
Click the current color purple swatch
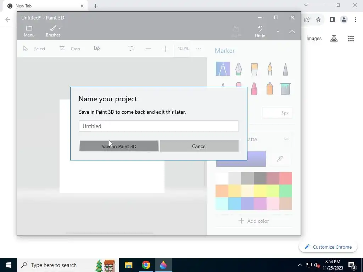[x=257, y=159]
